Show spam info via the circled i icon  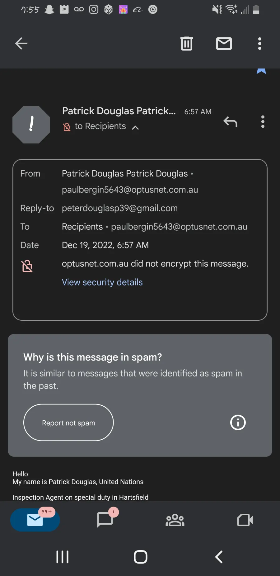tap(238, 423)
